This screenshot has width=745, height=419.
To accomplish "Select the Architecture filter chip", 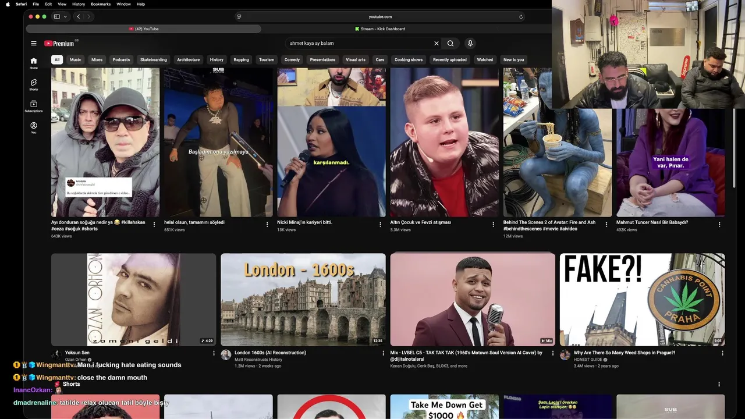I will tap(189, 59).
